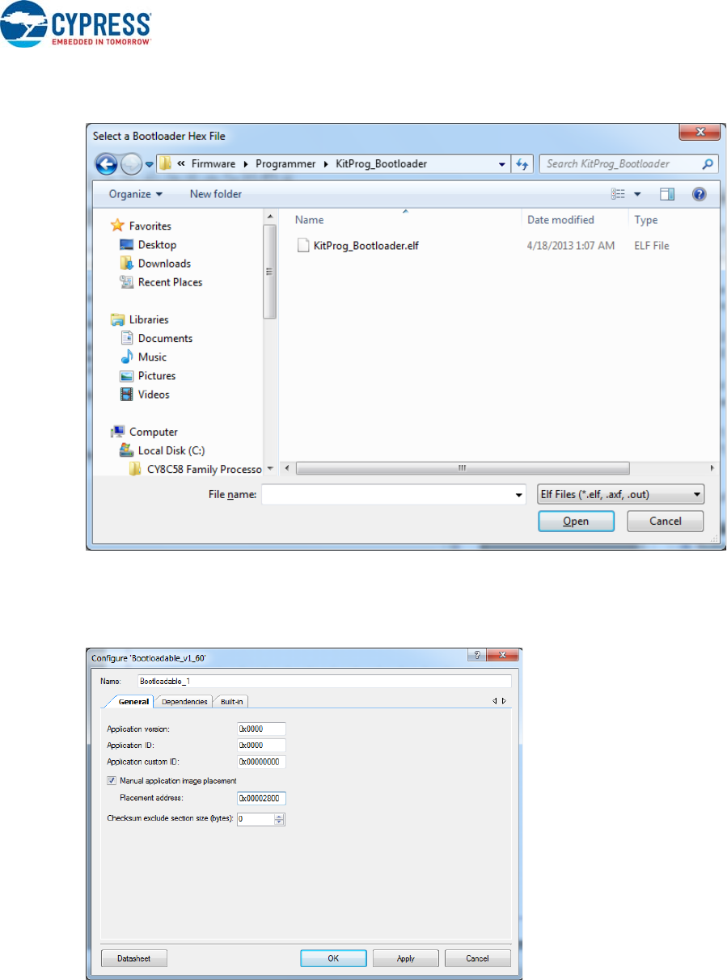The height and width of the screenshot is (980, 727).
Task: Click the Placement address input field
Action: coord(262,799)
